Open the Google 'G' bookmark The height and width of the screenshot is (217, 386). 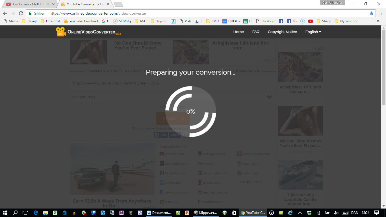pos(105,21)
